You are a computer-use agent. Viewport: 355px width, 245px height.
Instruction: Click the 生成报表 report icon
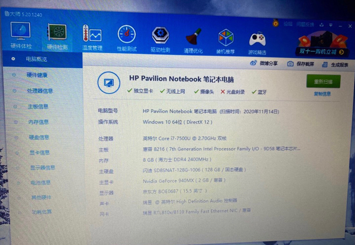[325, 65]
